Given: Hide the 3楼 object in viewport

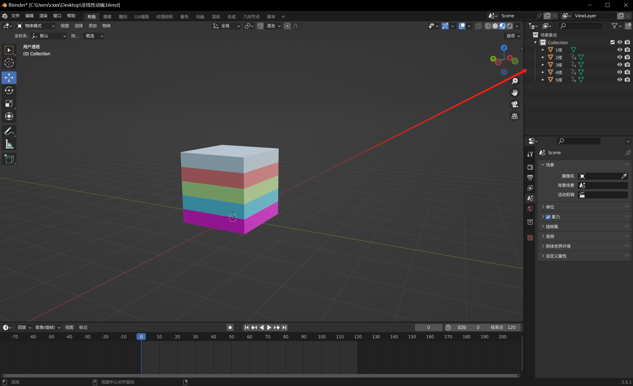Looking at the screenshot, I should click(620, 65).
